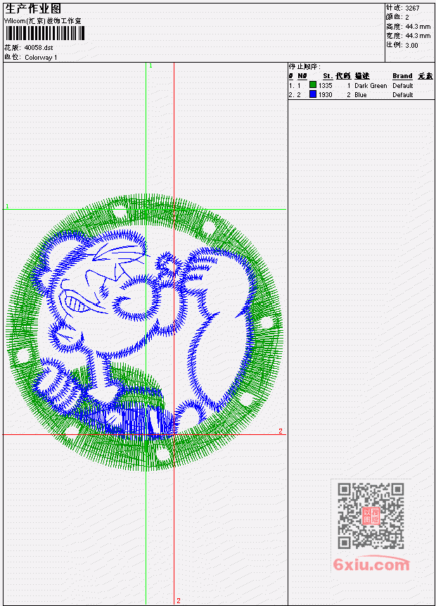Viewport: 436px width, 606px height.
Task: Click the 元素 column header
Action: coord(425,76)
